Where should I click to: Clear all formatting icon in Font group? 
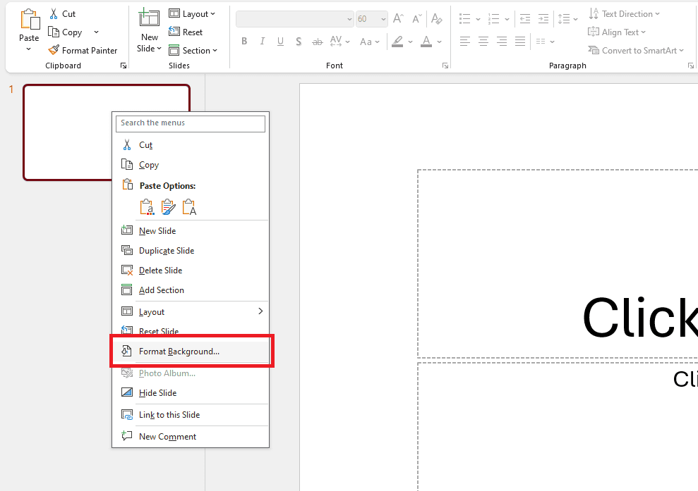[437, 18]
